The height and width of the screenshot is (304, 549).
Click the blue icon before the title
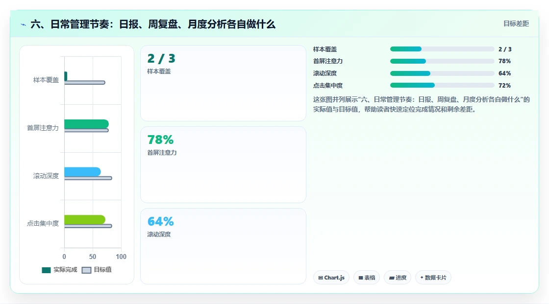23,24
